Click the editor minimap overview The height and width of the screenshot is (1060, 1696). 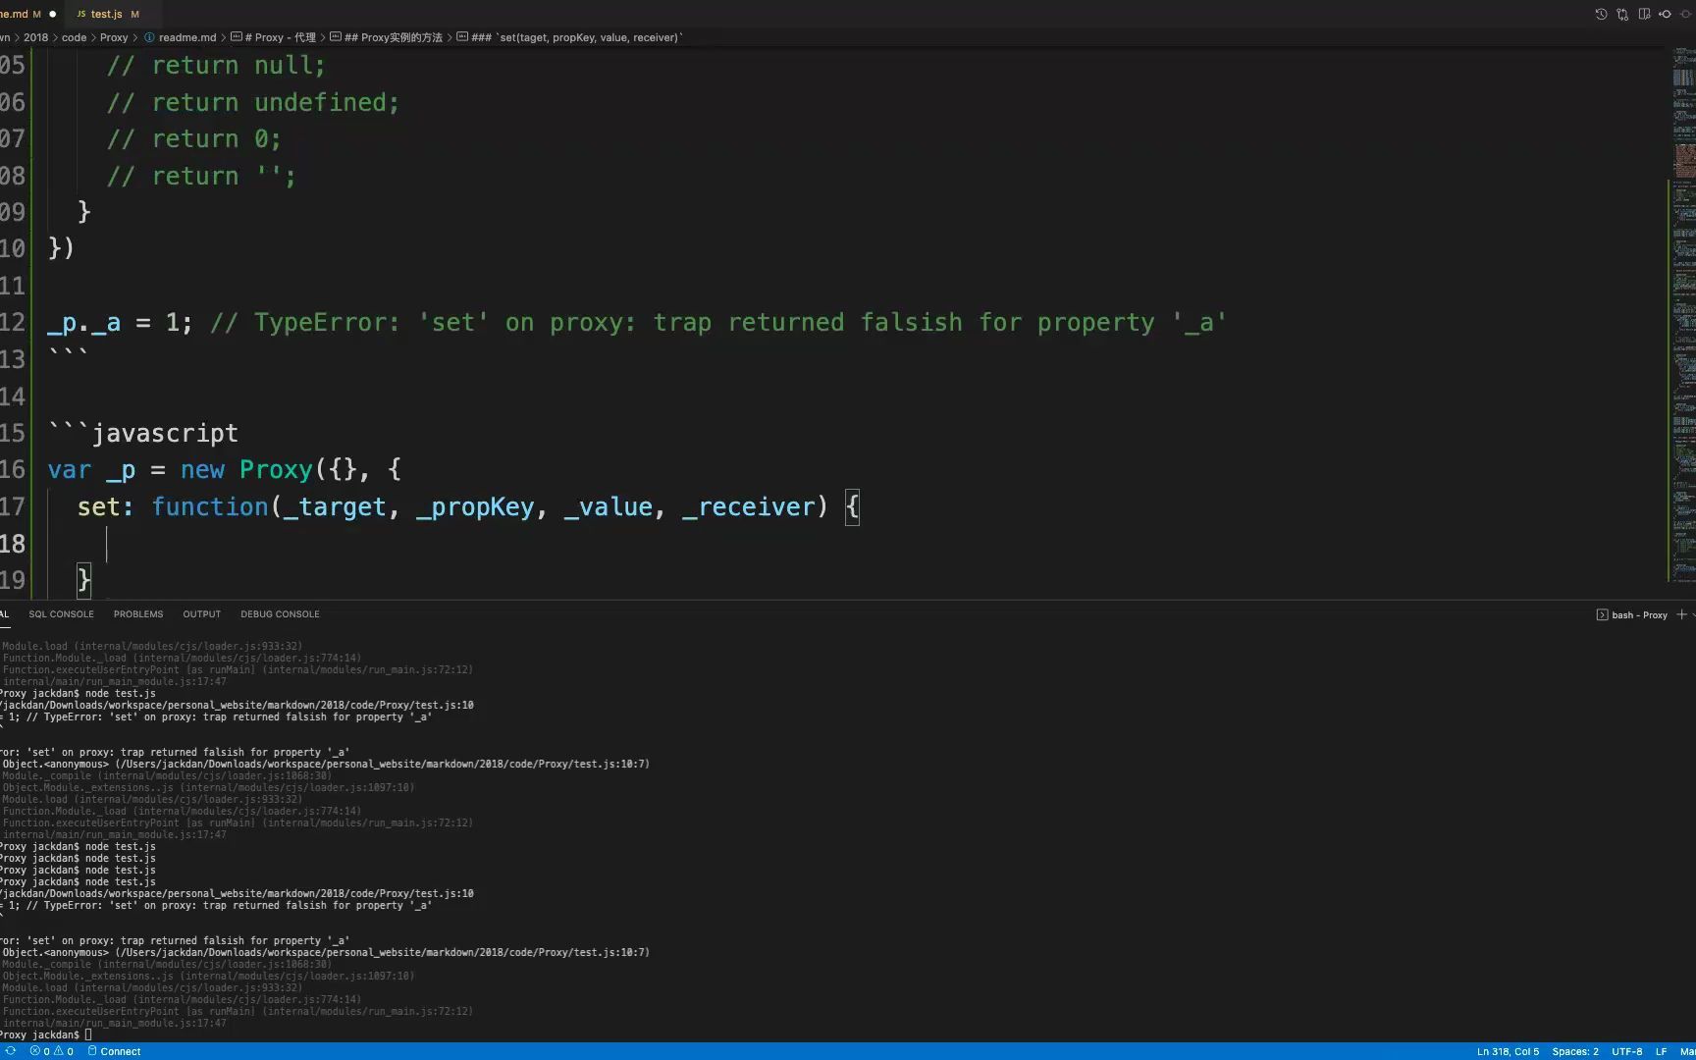(x=1683, y=314)
